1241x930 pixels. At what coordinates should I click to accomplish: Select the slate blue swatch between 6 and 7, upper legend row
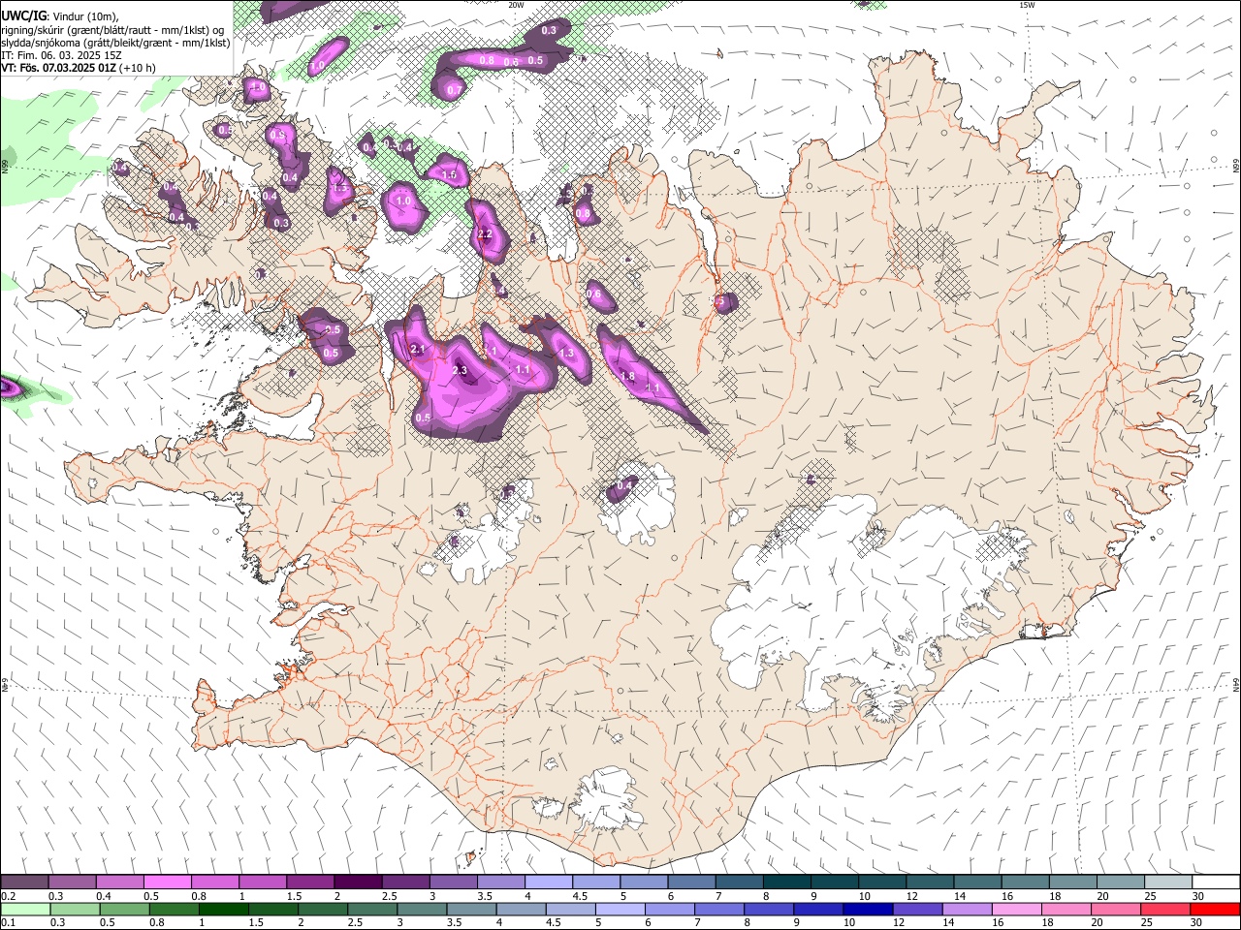(x=690, y=882)
